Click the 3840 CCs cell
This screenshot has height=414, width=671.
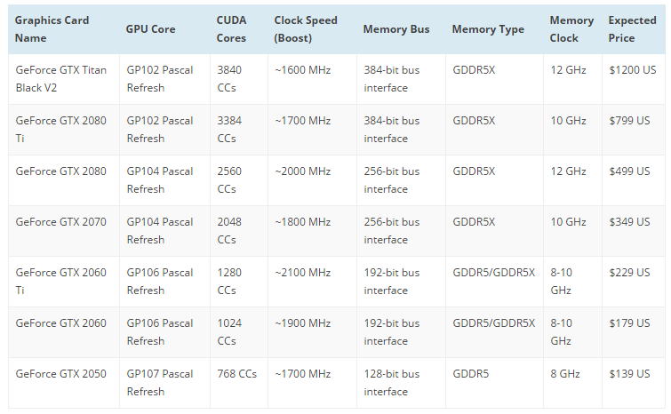point(229,78)
